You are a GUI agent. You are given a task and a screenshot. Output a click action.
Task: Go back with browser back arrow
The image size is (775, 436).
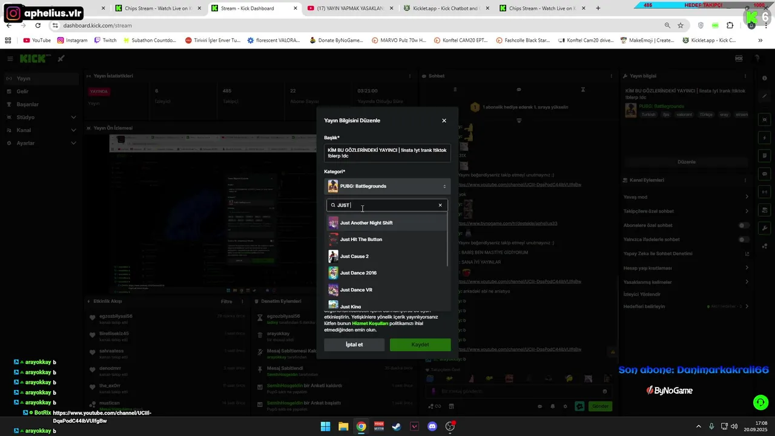[x=9, y=25]
